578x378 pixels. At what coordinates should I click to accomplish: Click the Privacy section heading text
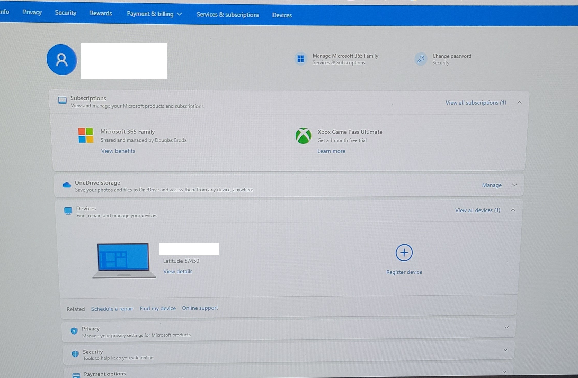pos(91,329)
